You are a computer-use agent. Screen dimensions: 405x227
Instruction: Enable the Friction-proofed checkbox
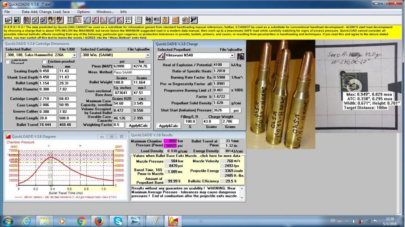[x=45, y=62]
